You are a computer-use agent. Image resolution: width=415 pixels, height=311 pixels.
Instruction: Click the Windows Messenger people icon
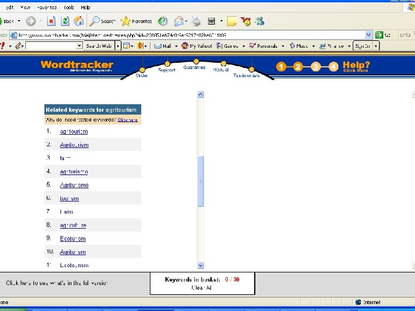pyautogui.click(x=259, y=21)
